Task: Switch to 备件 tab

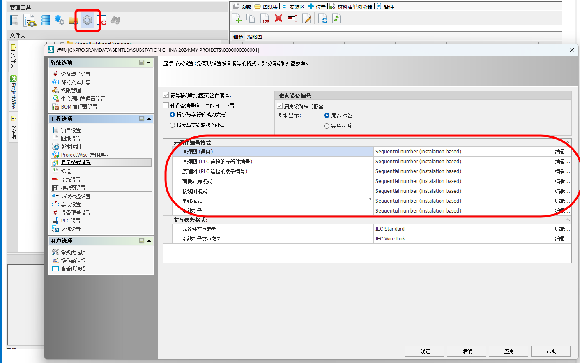Action: (x=386, y=7)
